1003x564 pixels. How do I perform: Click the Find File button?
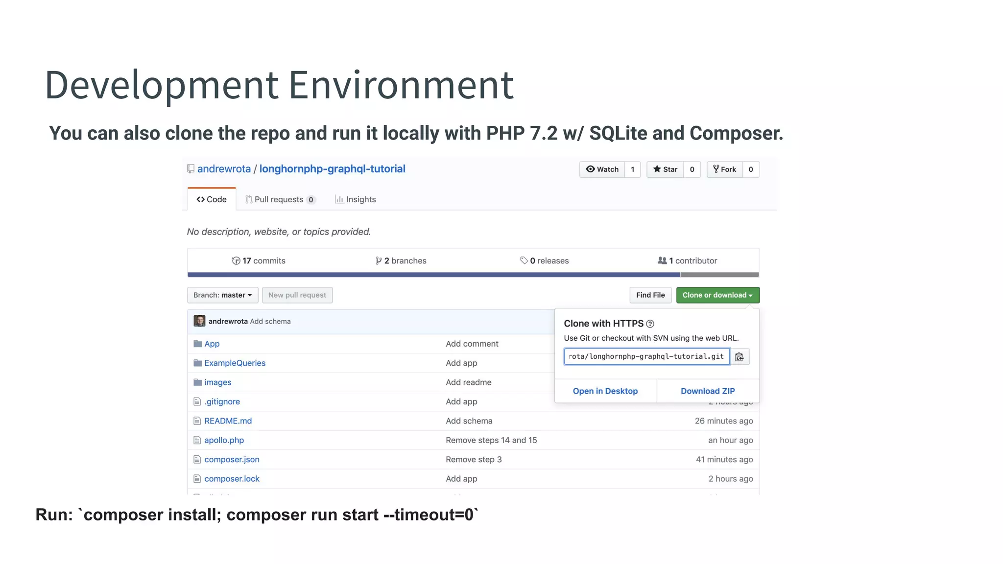coord(650,295)
